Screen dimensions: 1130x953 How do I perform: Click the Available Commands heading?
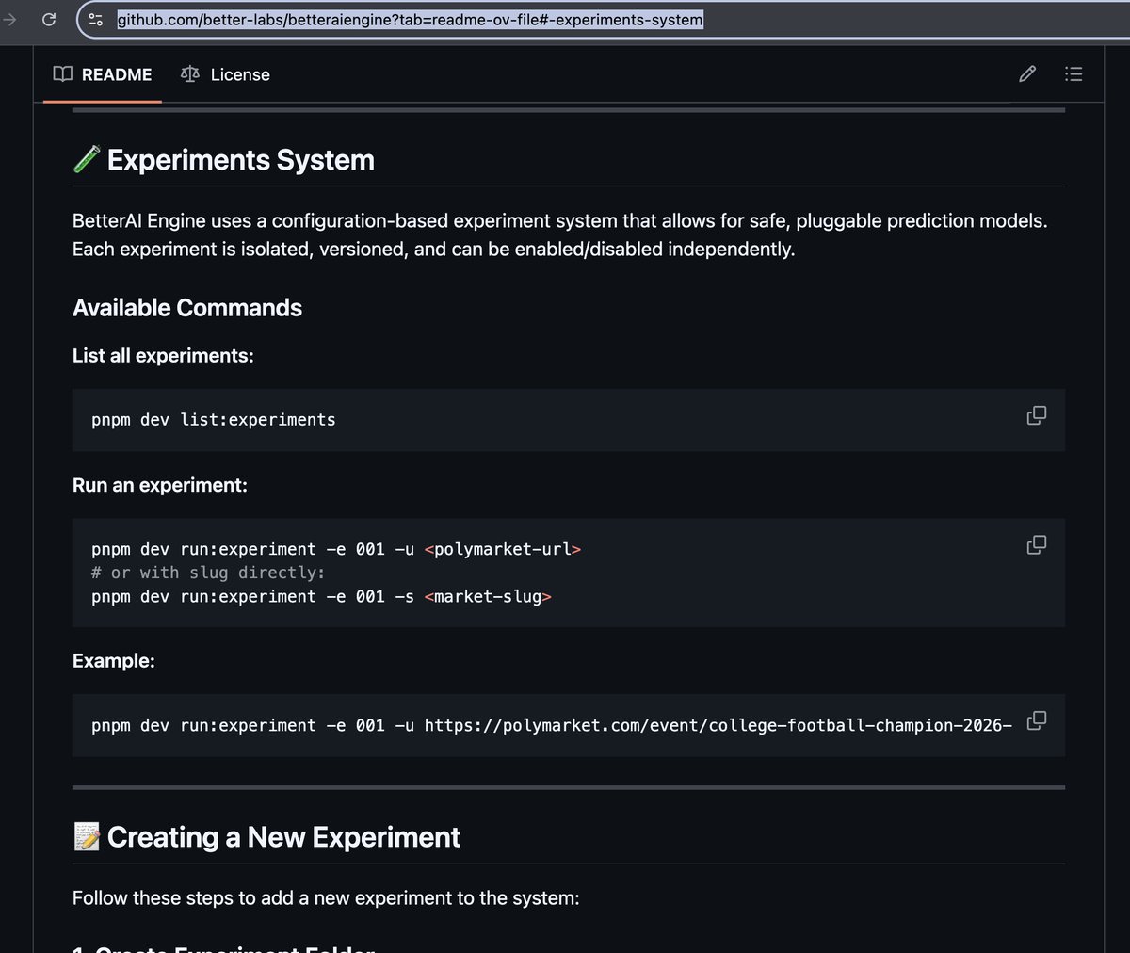click(187, 308)
